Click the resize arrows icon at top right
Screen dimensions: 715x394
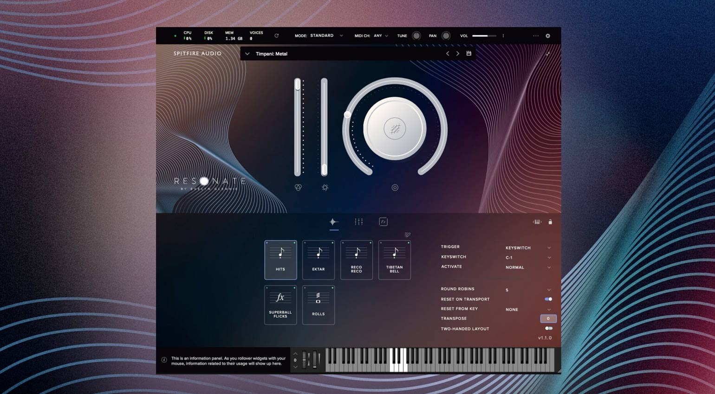548,54
